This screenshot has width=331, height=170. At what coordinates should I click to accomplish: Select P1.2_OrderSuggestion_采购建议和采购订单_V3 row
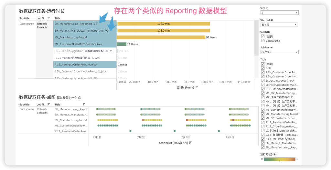(x=85, y=51)
